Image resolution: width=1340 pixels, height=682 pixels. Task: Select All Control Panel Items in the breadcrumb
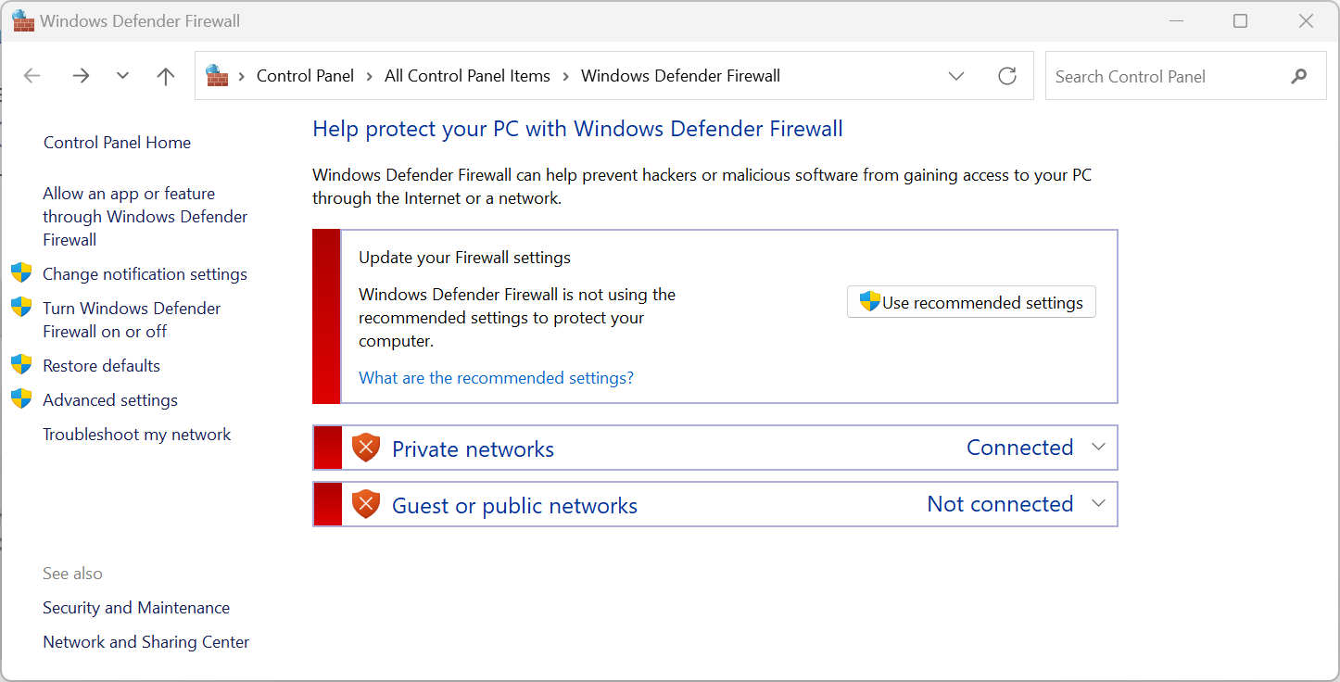[467, 76]
